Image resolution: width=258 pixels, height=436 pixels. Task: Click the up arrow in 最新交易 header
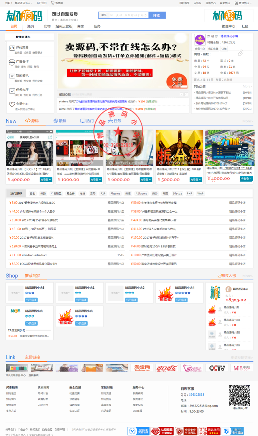click(x=186, y=94)
